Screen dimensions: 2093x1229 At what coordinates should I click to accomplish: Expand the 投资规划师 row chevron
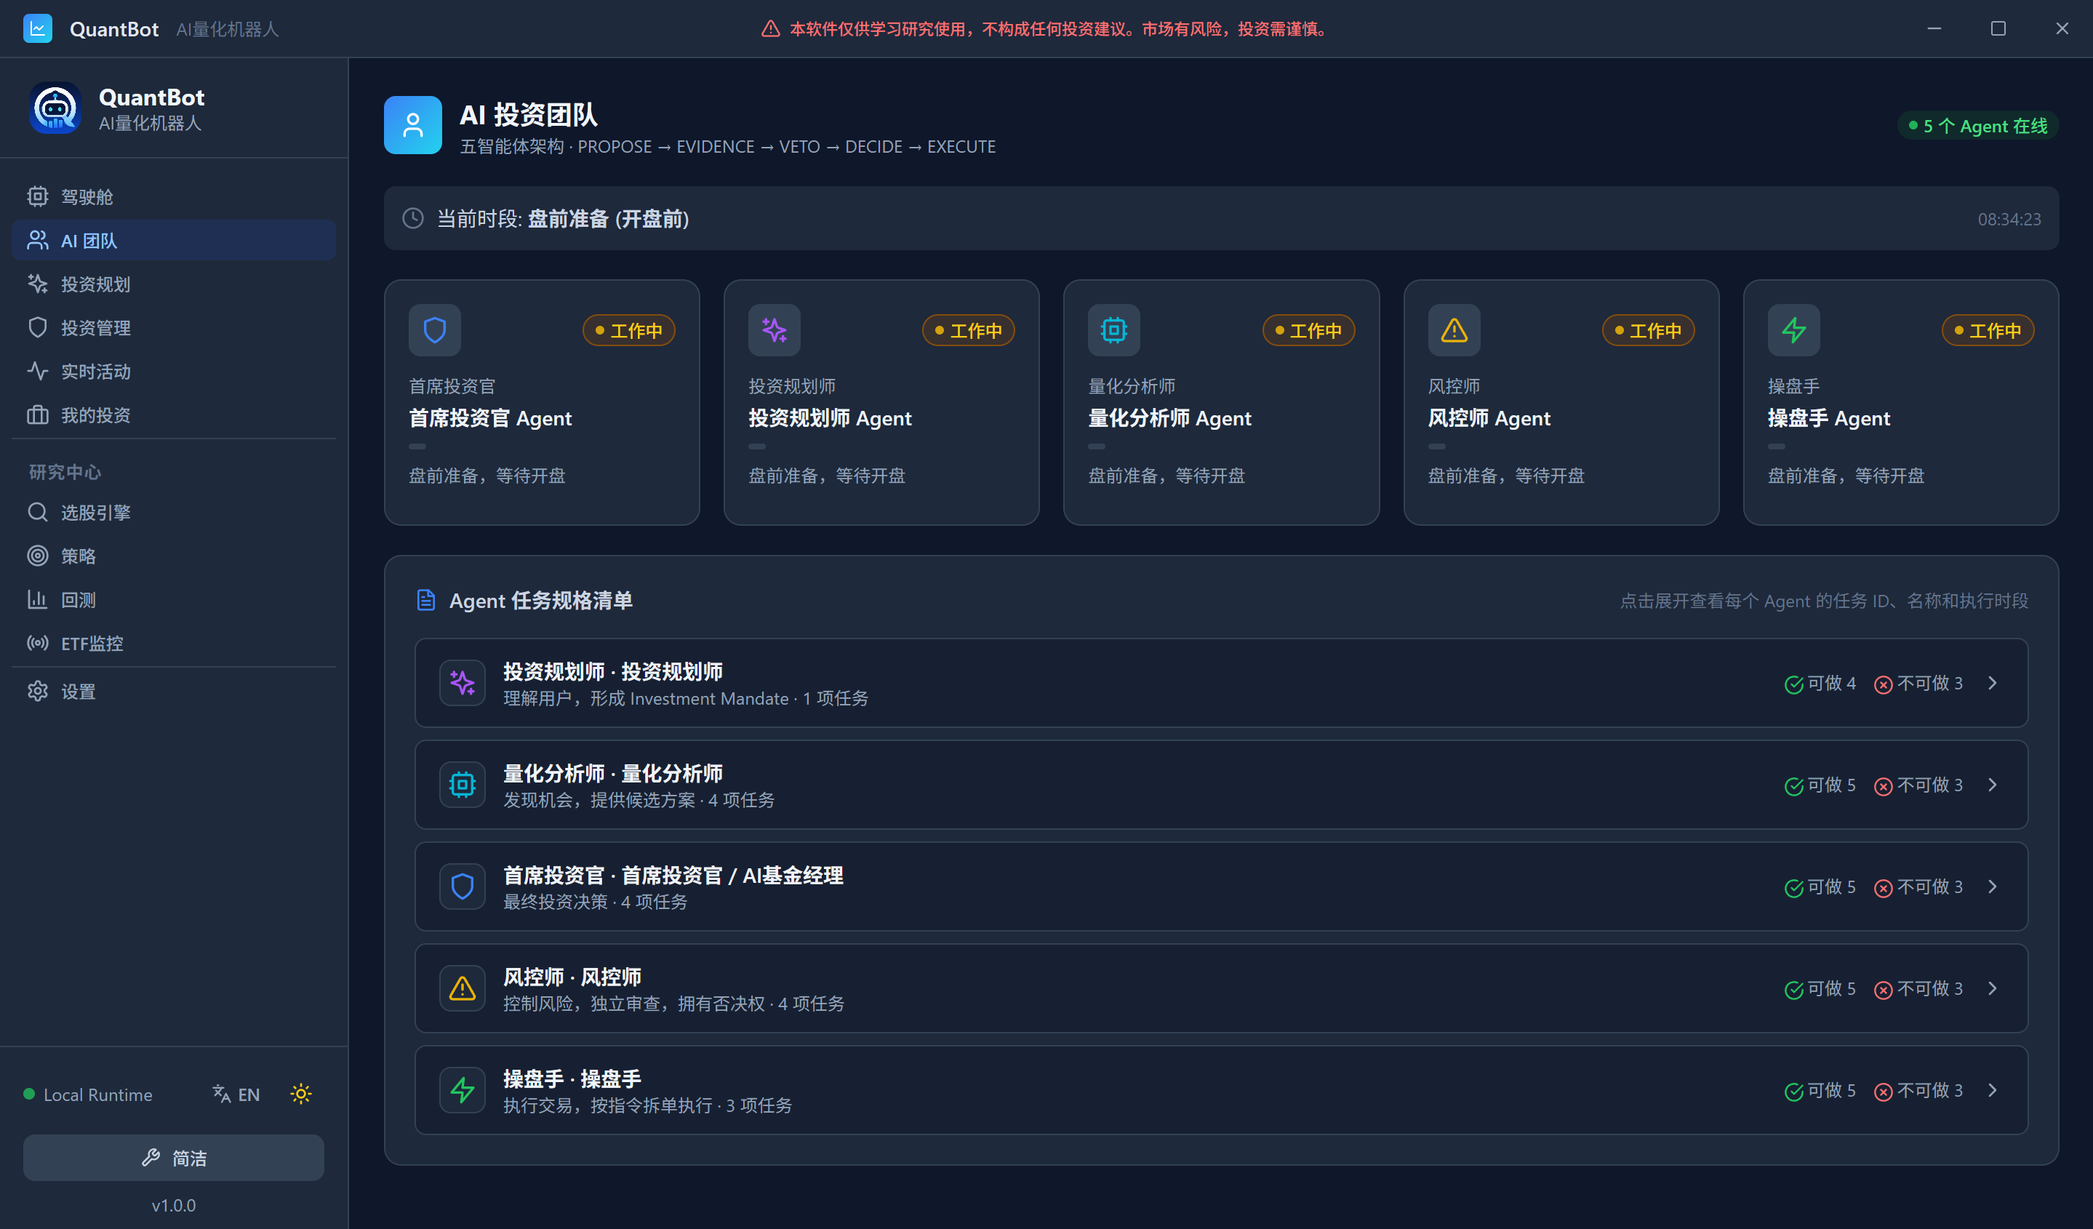tap(1993, 683)
